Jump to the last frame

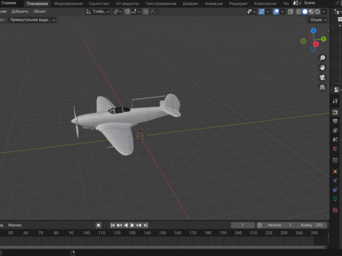tap(145, 225)
